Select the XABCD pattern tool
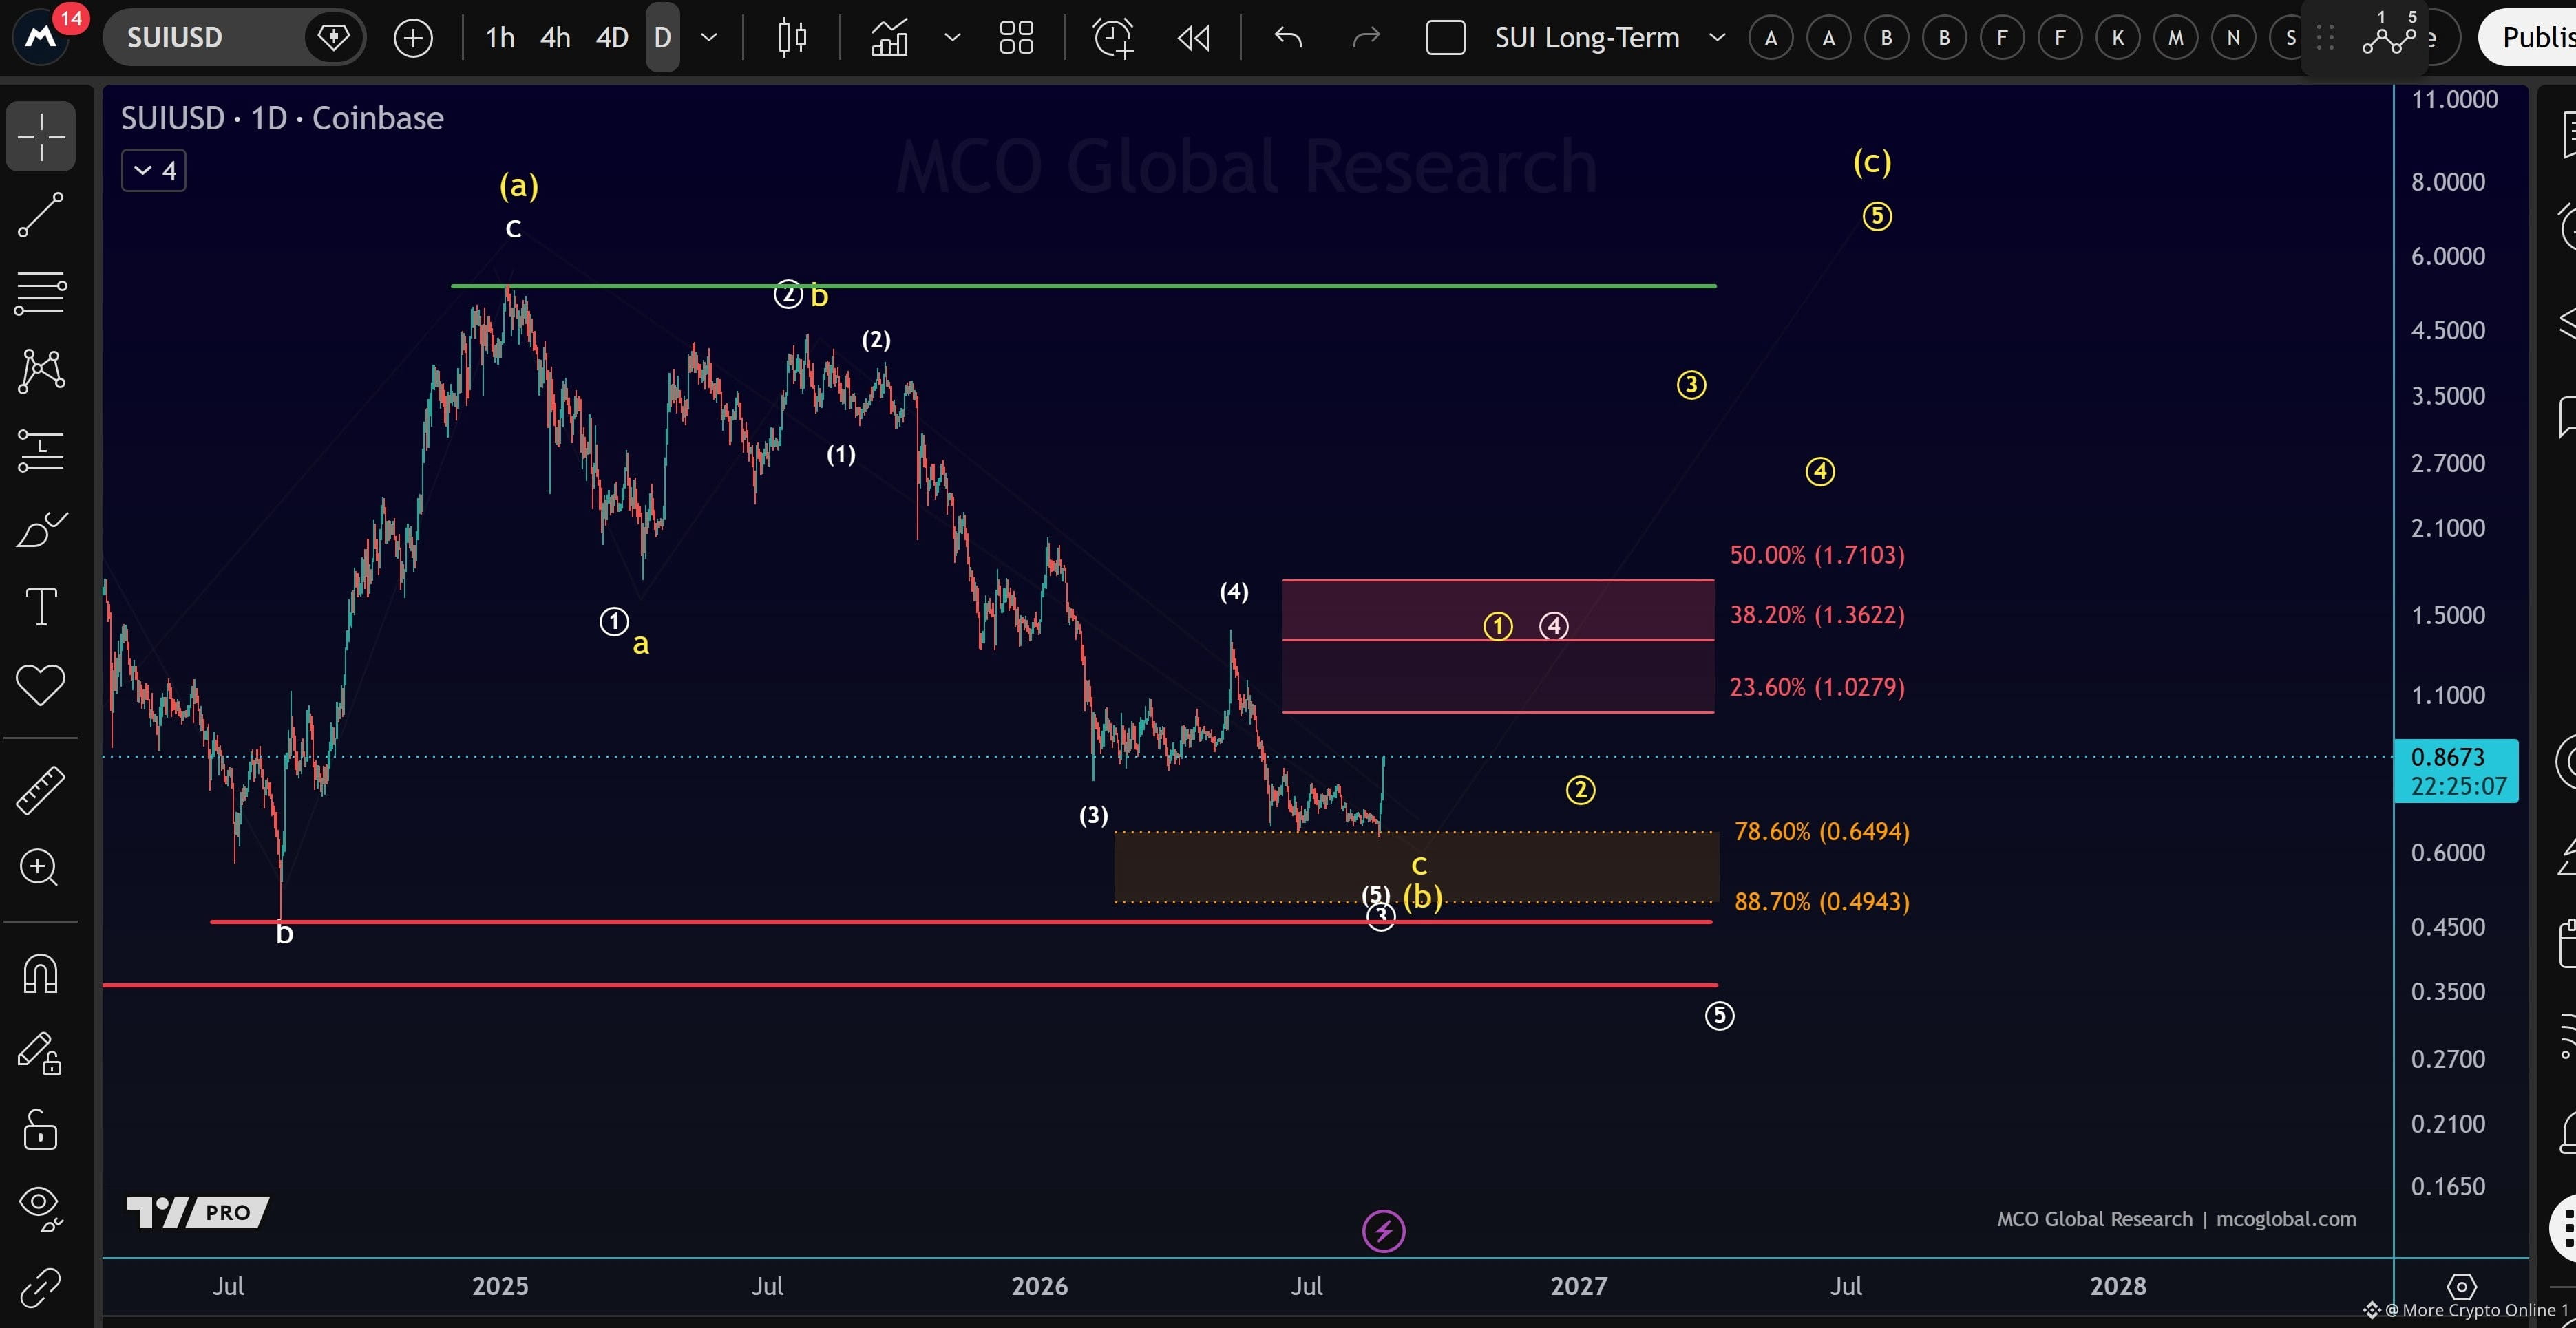 click(41, 371)
